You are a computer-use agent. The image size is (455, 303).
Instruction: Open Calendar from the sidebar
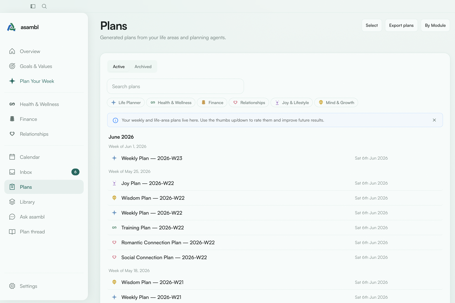[x=44, y=157]
